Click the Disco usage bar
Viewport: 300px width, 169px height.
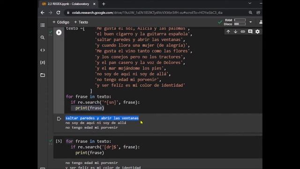point(240,24)
